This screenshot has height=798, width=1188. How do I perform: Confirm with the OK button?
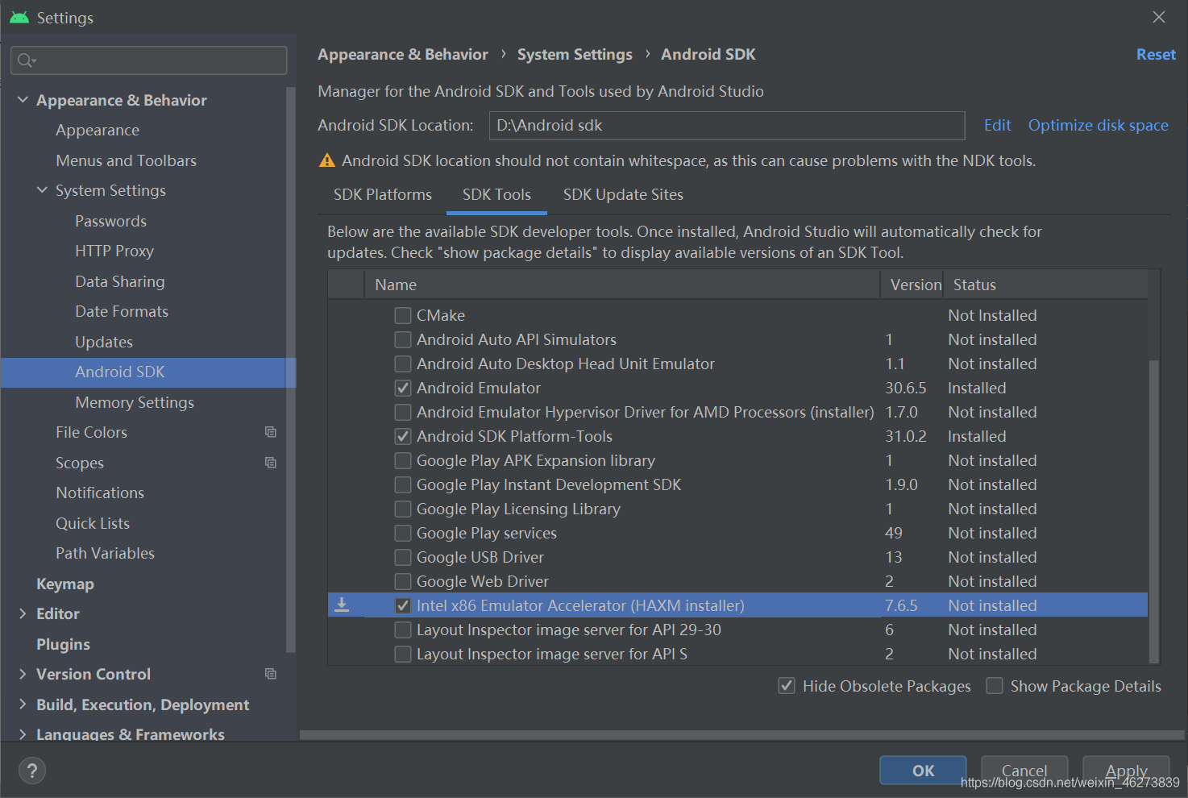click(923, 771)
